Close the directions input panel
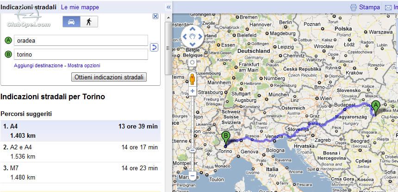 pyautogui.click(x=155, y=17)
